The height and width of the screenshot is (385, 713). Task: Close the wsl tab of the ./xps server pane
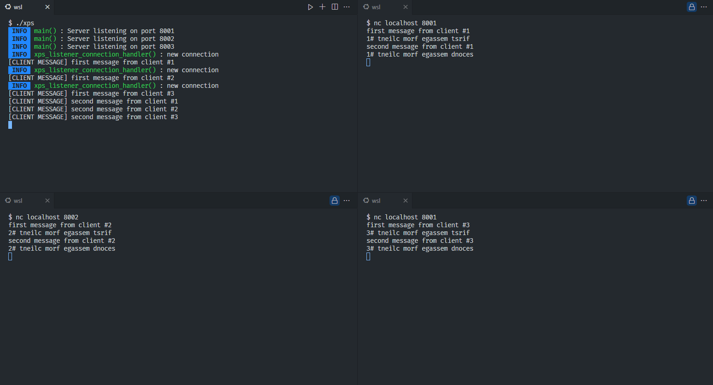(47, 7)
